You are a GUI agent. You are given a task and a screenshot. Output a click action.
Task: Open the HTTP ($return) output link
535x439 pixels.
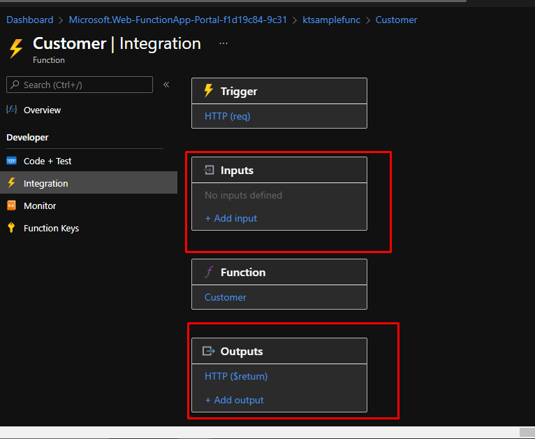[x=236, y=376]
